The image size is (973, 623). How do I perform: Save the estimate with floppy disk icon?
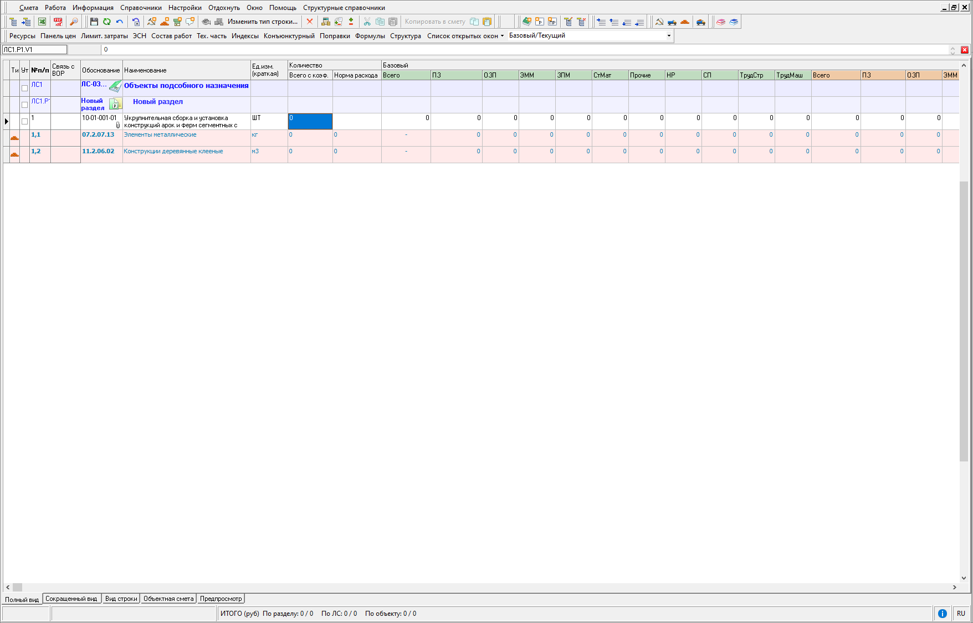point(94,22)
